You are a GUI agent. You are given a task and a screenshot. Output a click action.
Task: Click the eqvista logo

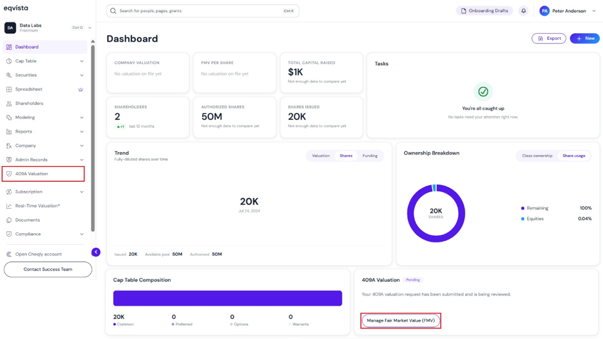[x=16, y=8]
